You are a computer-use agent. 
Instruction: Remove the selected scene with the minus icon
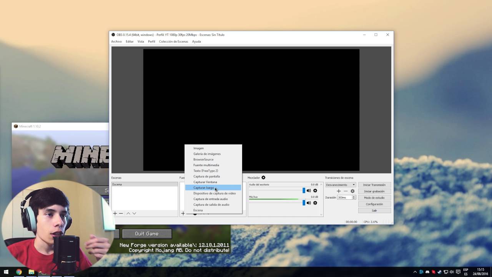point(121,213)
